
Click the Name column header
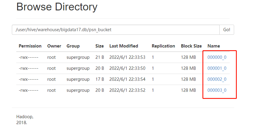[x=214, y=46]
